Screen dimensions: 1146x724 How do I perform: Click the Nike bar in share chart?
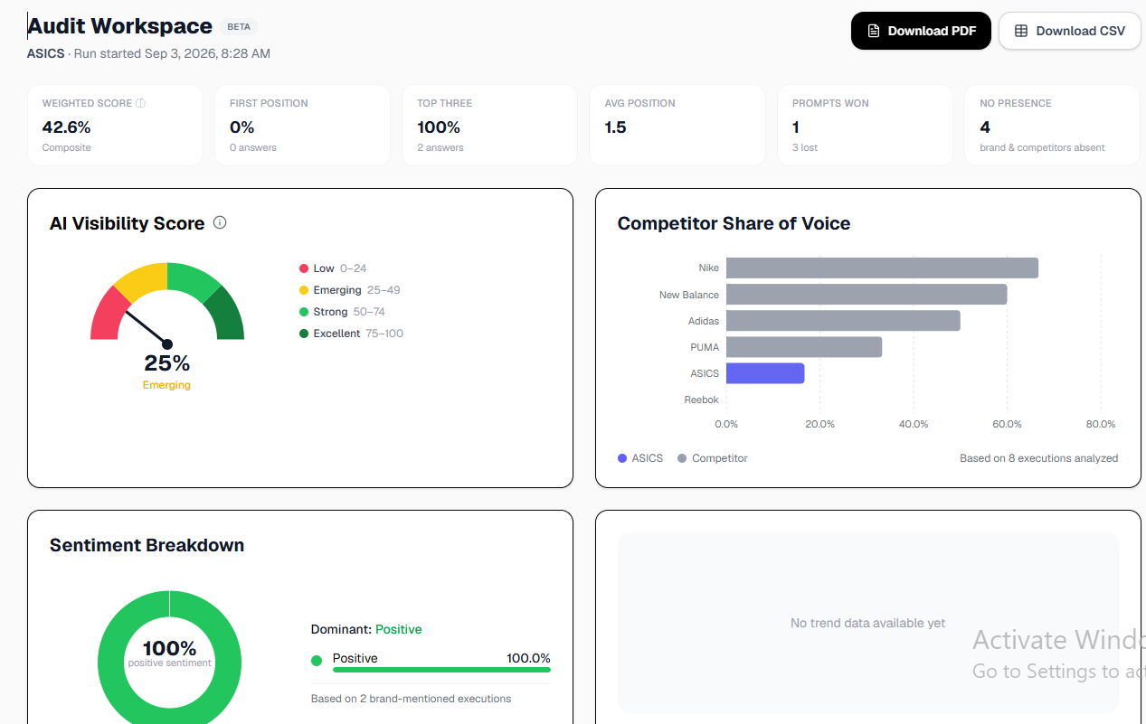[882, 268]
